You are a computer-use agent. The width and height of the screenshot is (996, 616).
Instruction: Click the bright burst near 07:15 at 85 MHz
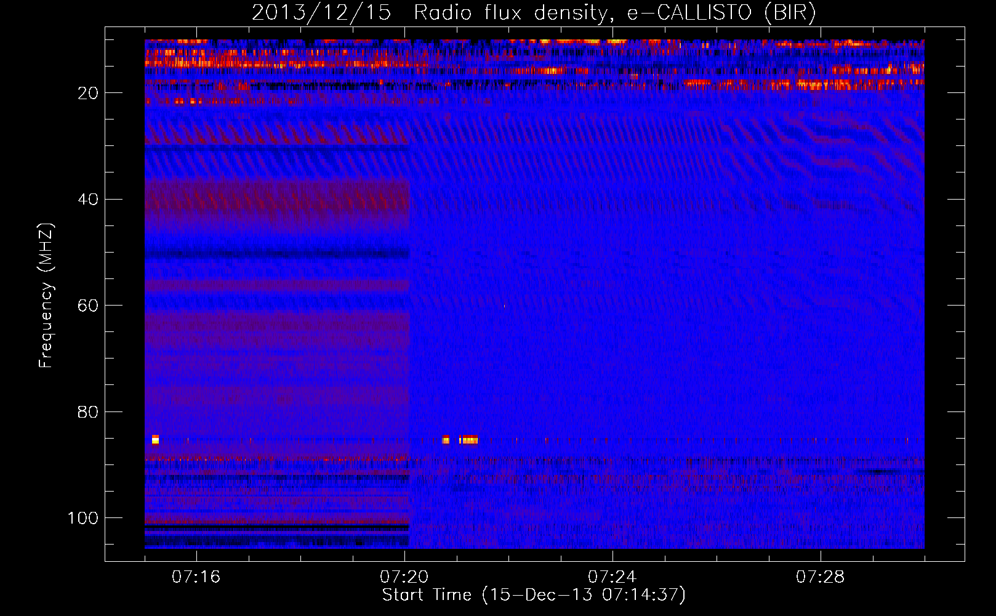(x=155, y=439)
